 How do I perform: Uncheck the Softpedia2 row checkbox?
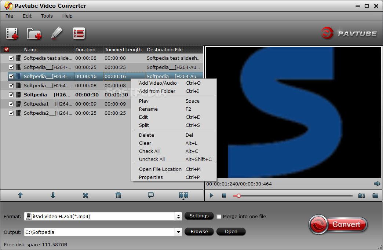point(11,113)
